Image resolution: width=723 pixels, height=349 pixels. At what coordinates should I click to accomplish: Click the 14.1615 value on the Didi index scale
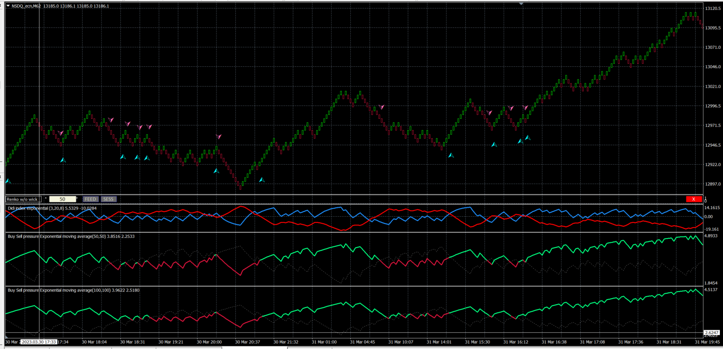(712, 208)
